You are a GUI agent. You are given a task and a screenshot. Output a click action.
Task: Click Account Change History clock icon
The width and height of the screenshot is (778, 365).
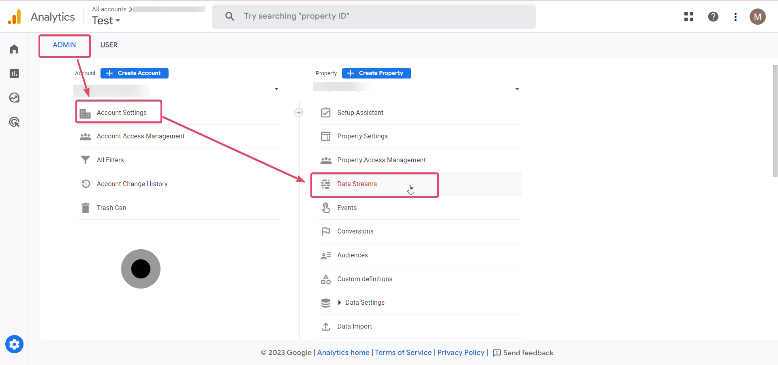pos(85,184)
